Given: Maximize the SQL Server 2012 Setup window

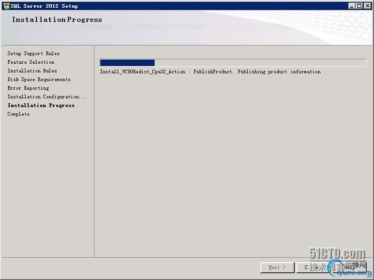Looking at the screenshot, I should [359, 6].
